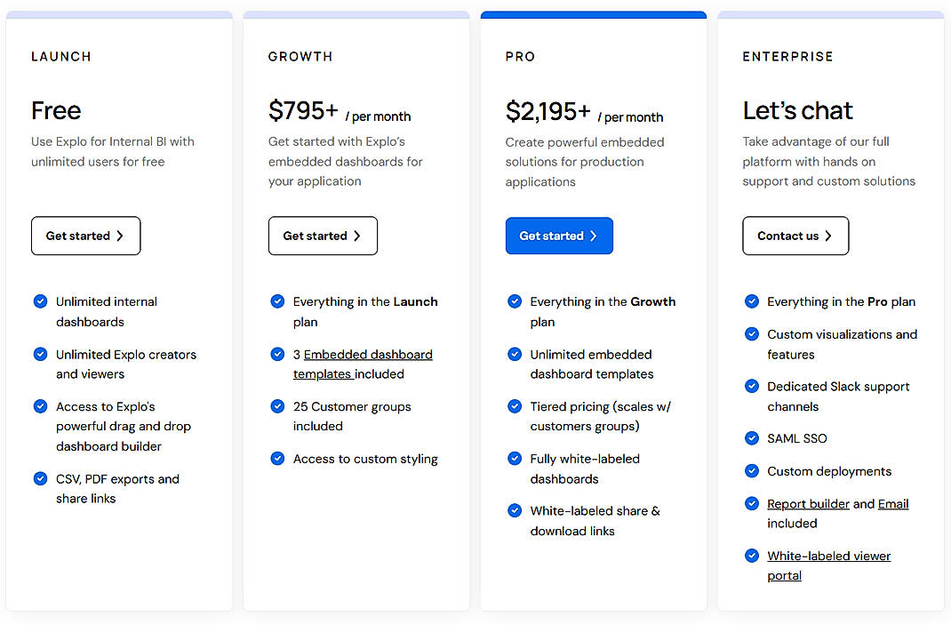Open the Embedded dashboard templates link

tap(363, 365)
